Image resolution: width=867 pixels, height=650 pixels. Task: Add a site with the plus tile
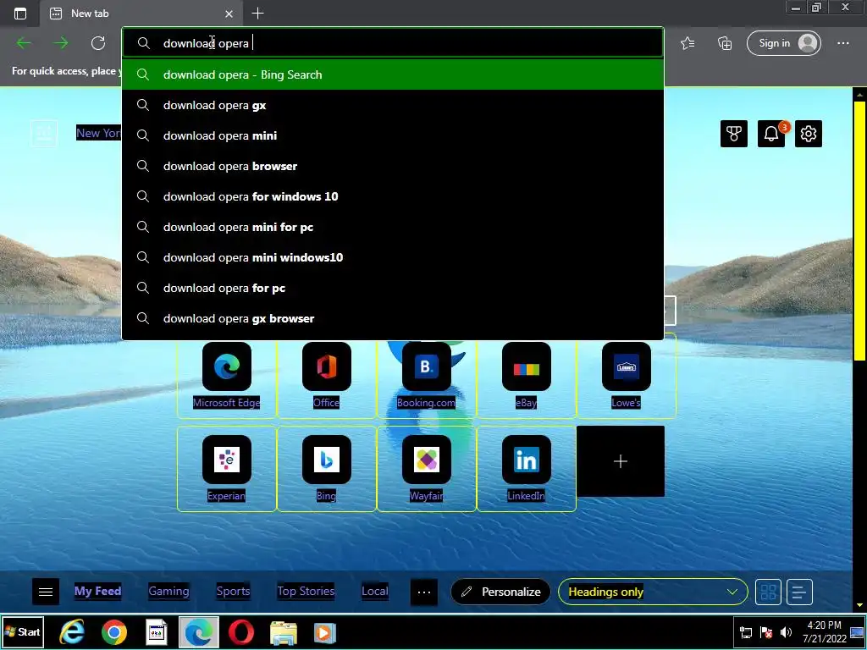[621, 461]
